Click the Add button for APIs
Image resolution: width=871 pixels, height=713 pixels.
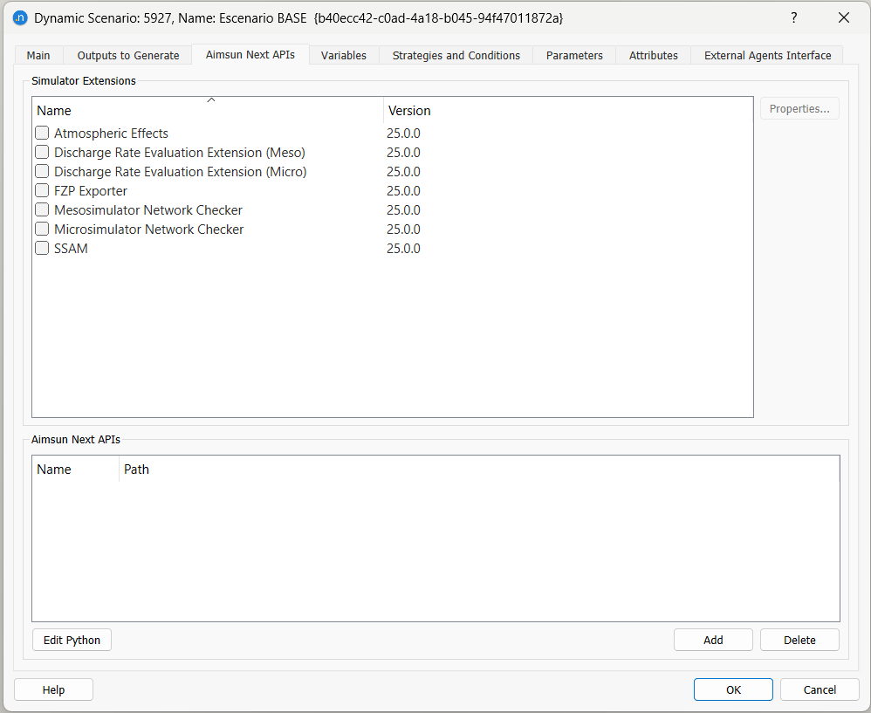pos(713,640)
